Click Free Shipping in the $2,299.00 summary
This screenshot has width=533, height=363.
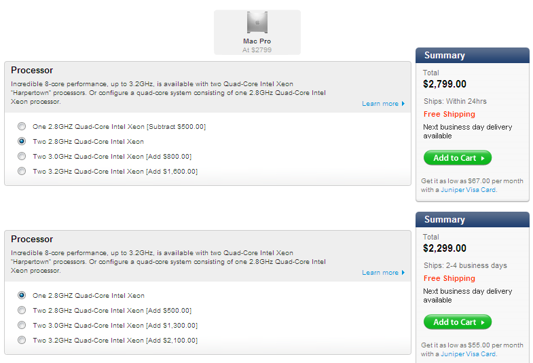449,278
